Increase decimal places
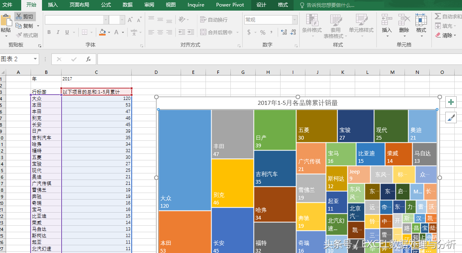462x253 pixels. (x=284, y=32)
